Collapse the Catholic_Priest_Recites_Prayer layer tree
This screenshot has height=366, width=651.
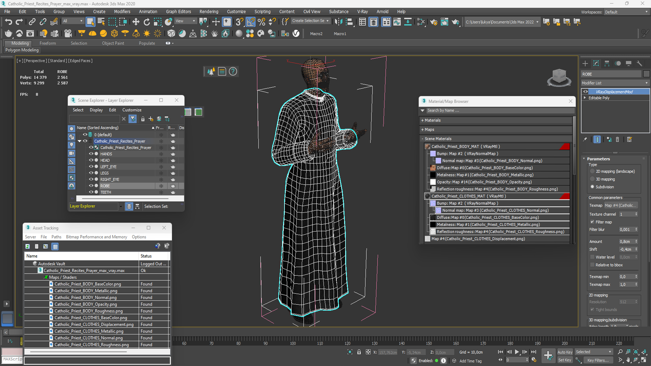pos(80,141)
